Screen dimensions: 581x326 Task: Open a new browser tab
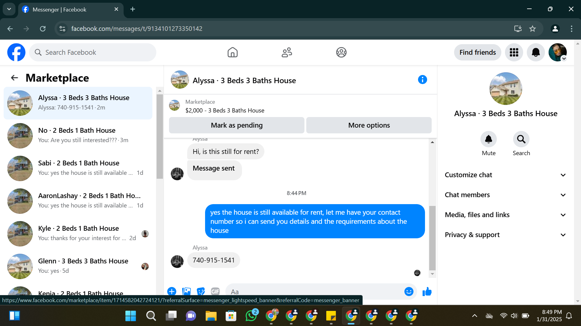click(133, 9)
